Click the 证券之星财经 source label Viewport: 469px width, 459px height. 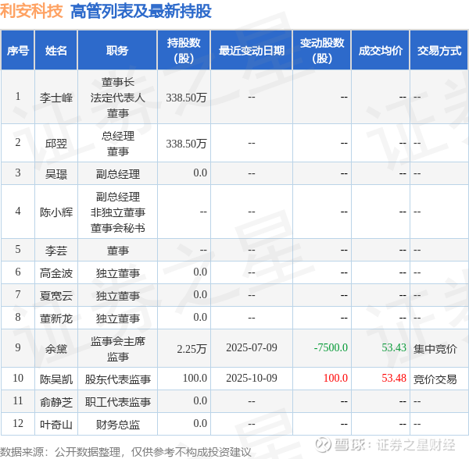416,445
